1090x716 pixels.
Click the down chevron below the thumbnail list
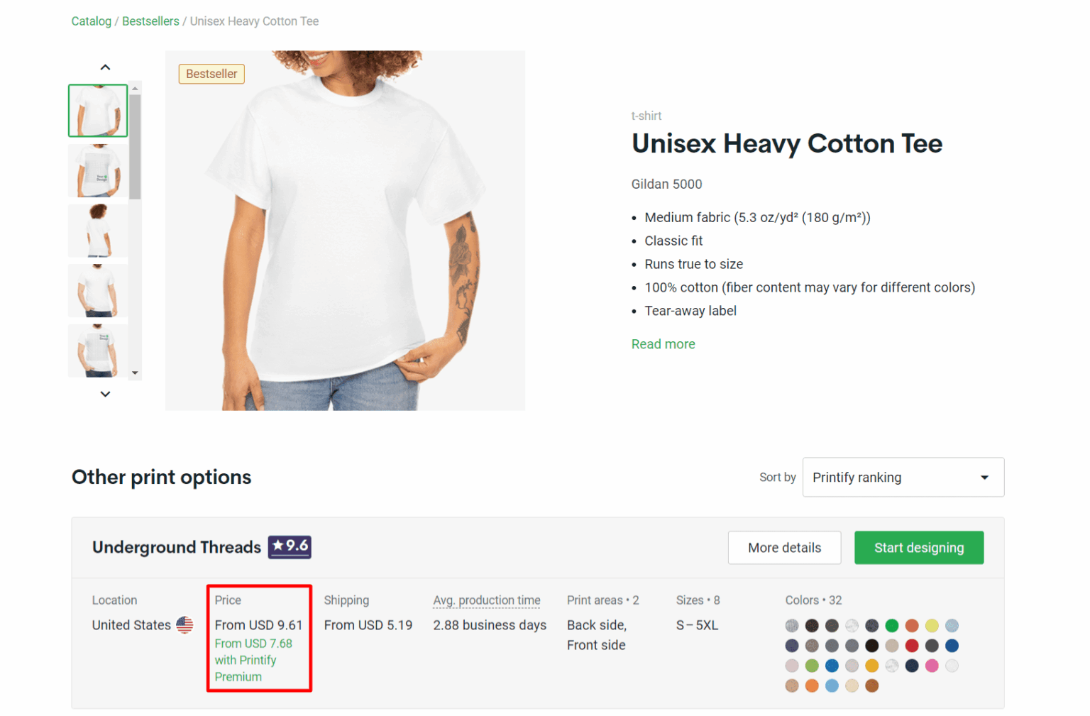pyautogui.click(x=105, y=394)
